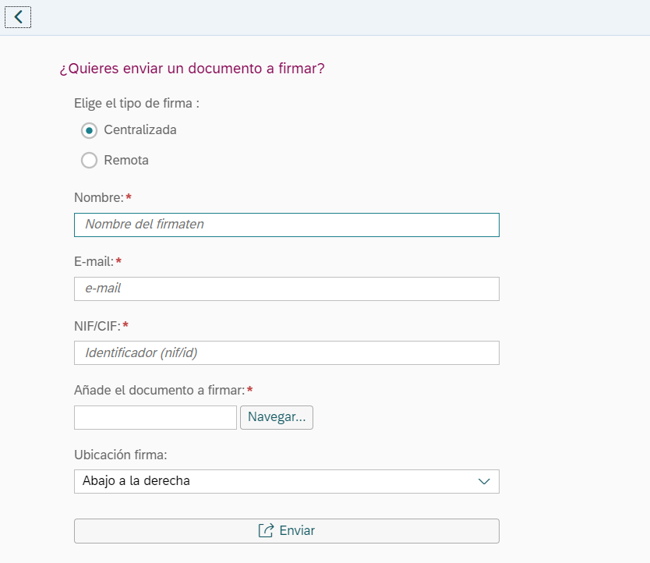Open the Abajo a la derecha combo box

pyautogui.click(x=287, y=481)
